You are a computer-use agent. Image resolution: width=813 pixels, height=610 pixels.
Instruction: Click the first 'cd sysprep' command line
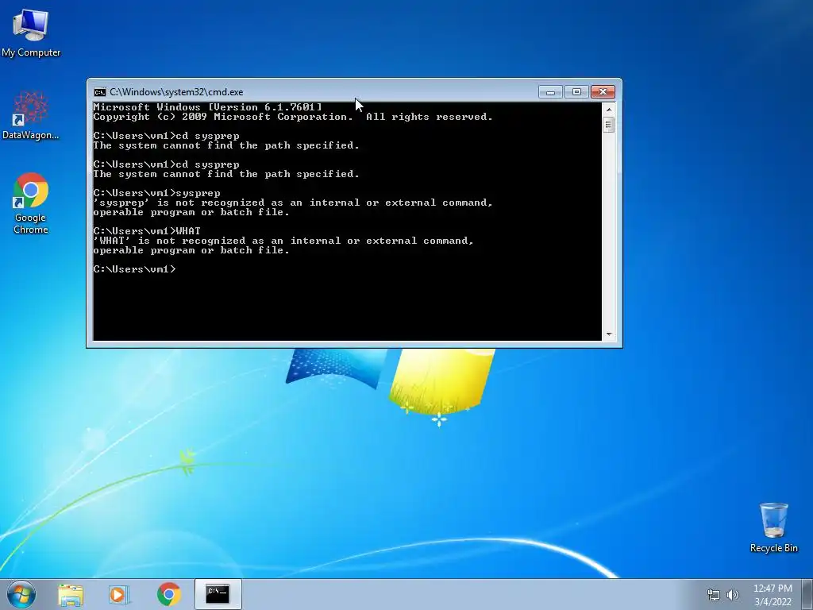point(167,136)
